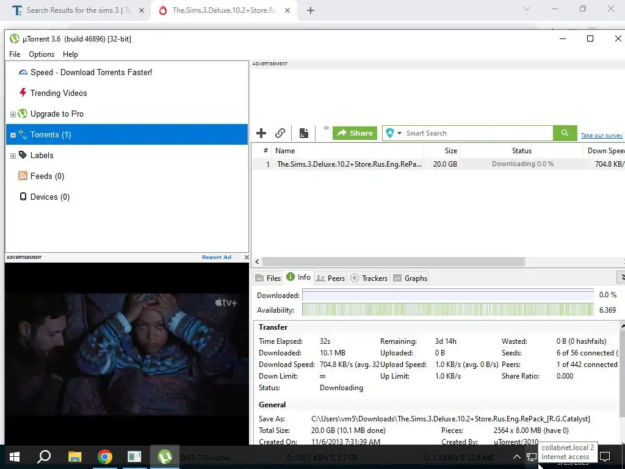Switch to the Graphs tab
This screenshot has height=469, width=625.
click(410, 278)
